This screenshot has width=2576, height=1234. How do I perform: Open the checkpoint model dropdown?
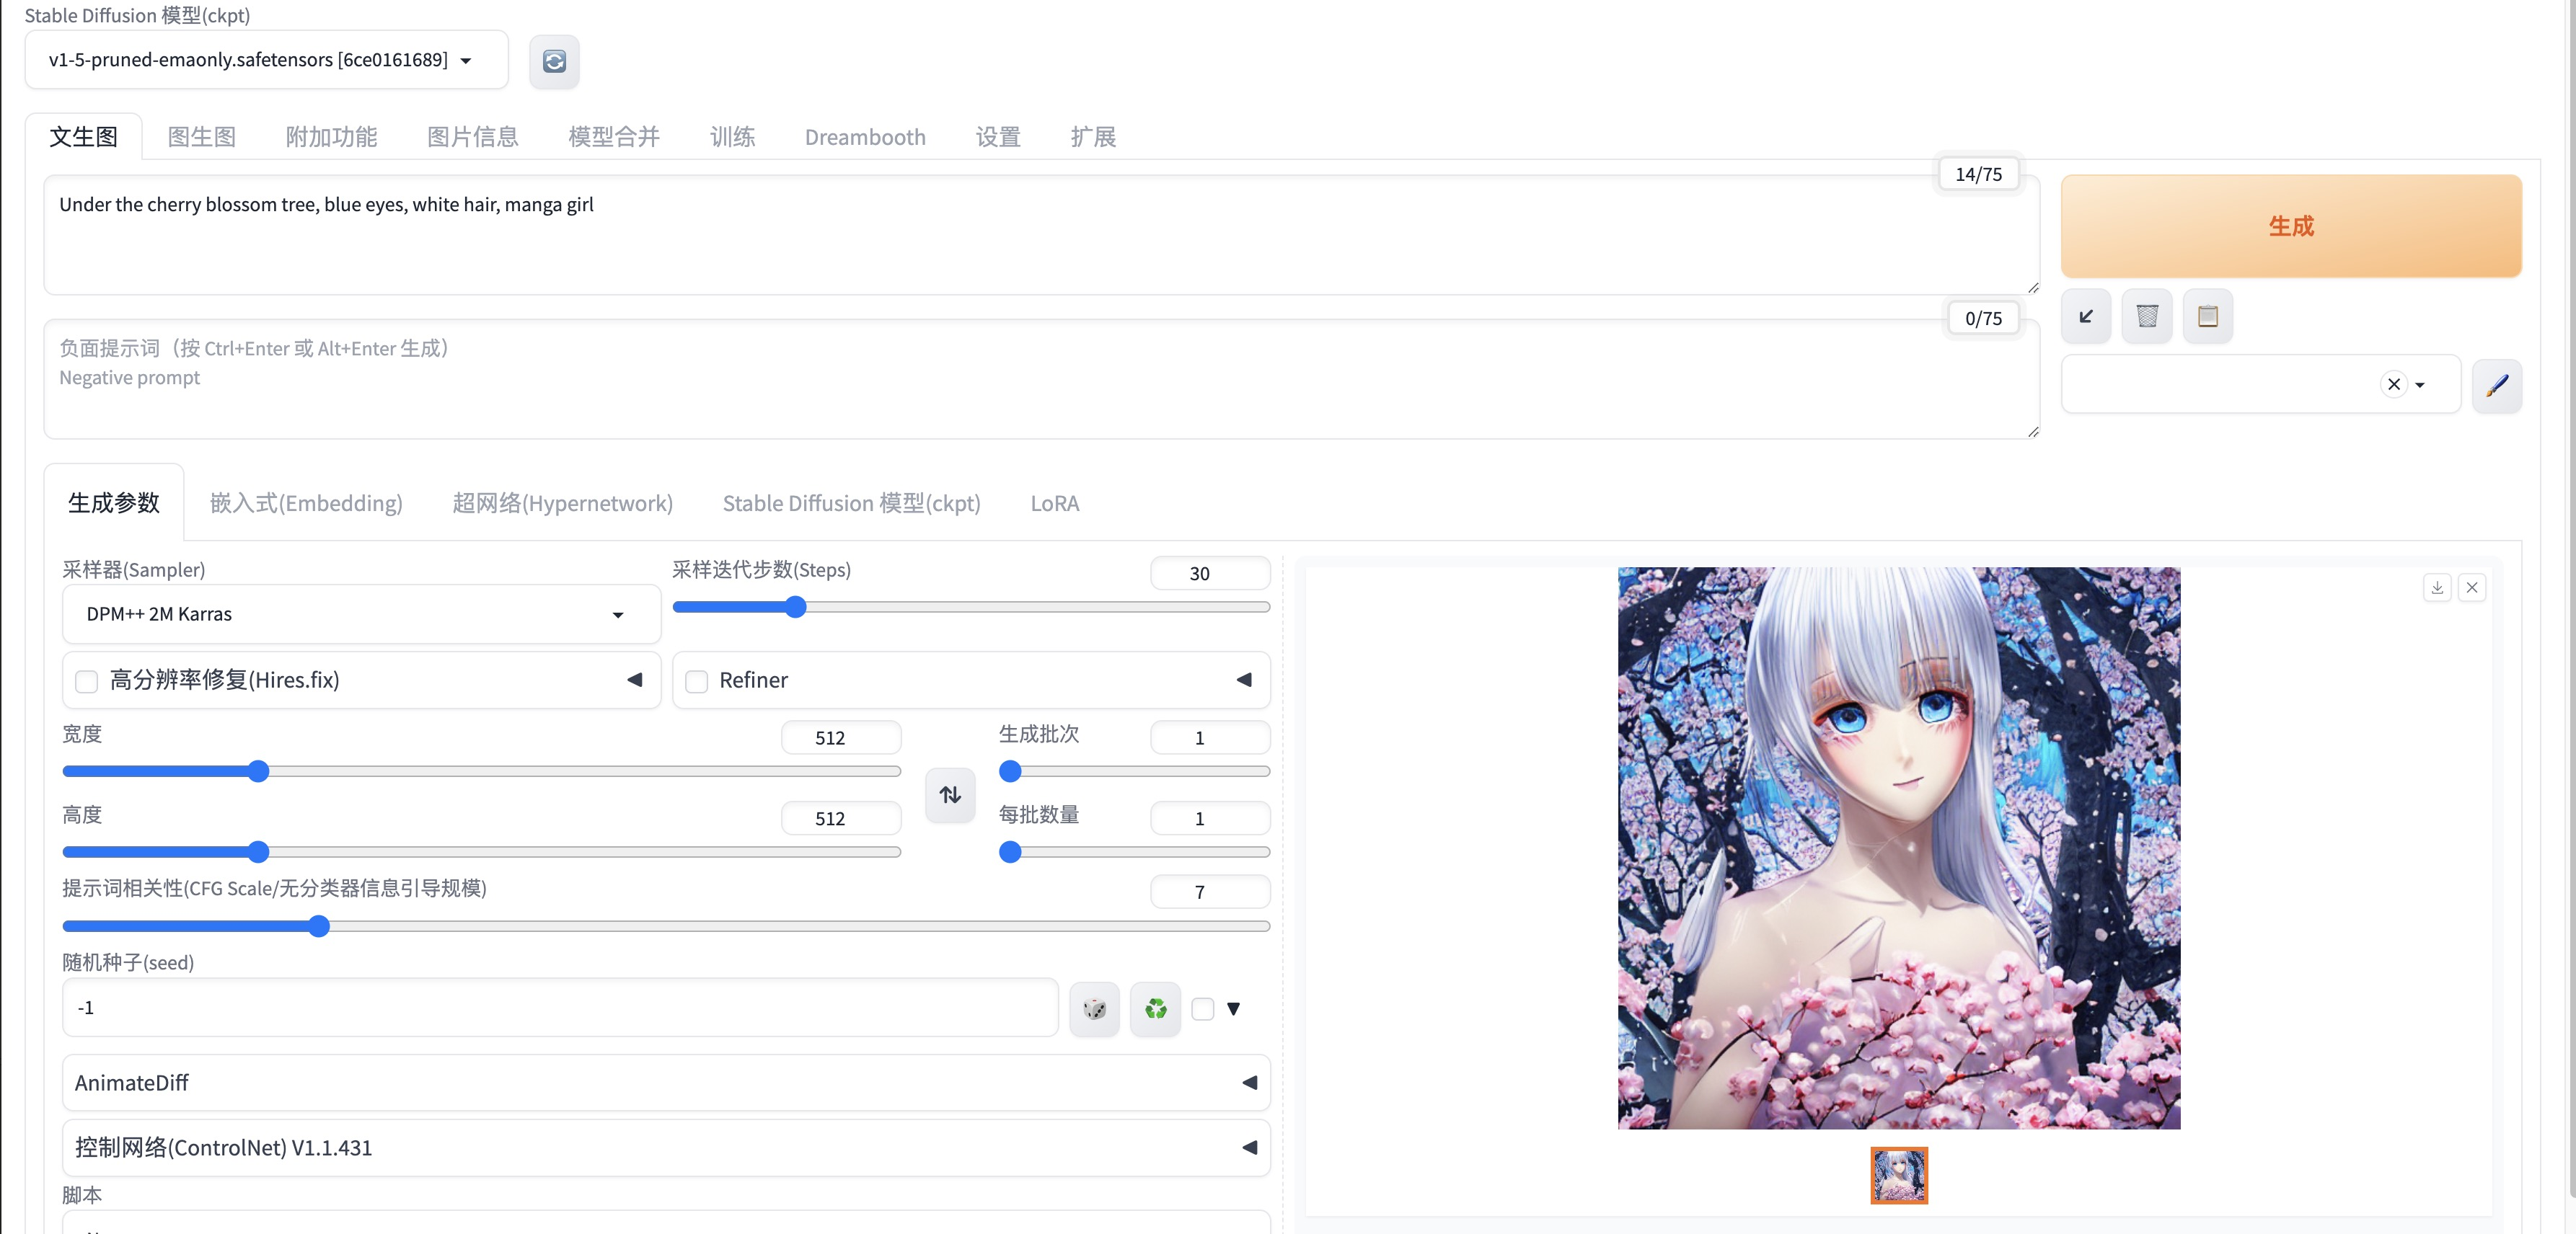[266, 61]
